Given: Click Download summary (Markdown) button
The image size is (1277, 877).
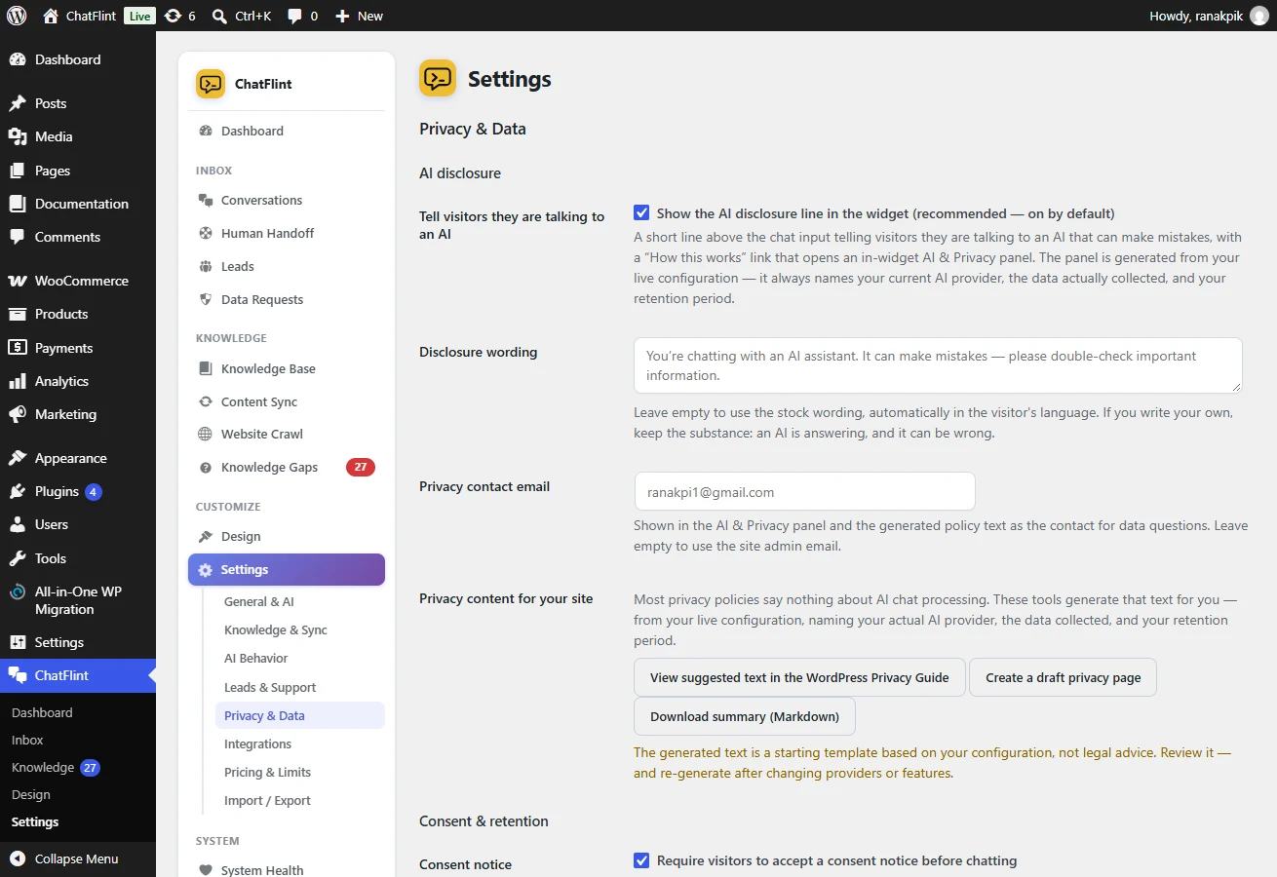Looking at the screenshot, I should [x=745, y=716].
